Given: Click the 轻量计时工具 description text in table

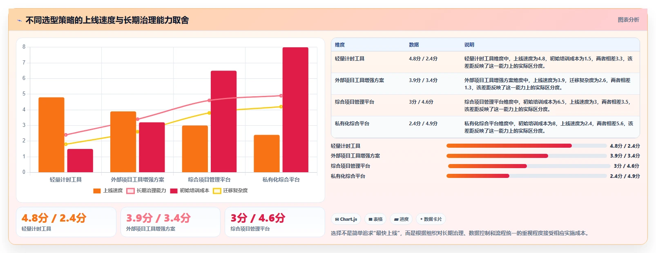Looking at the screenshot, I should [548, 62].
